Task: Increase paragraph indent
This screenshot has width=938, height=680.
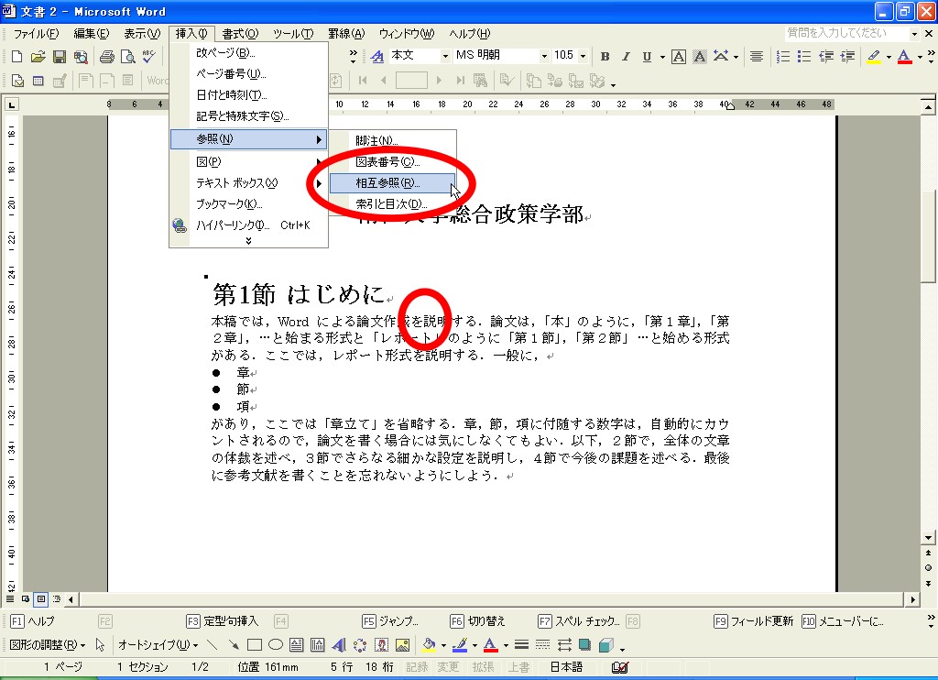Action: click(x=847, y=56)
